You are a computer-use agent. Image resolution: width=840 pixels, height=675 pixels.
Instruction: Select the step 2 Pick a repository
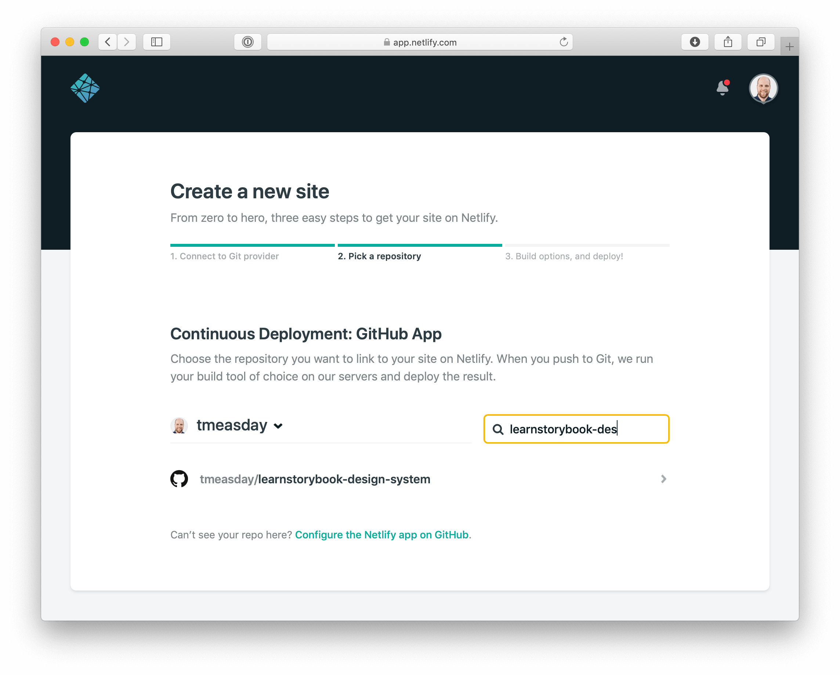click(379, 256)
